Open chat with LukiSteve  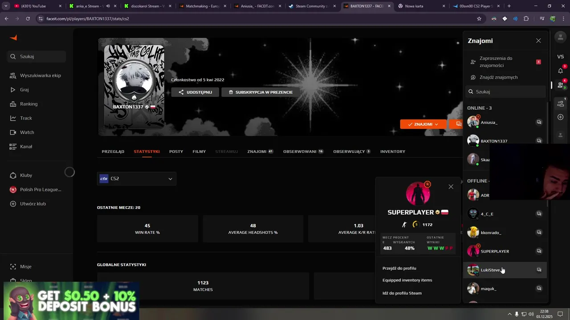click(539, 270)
